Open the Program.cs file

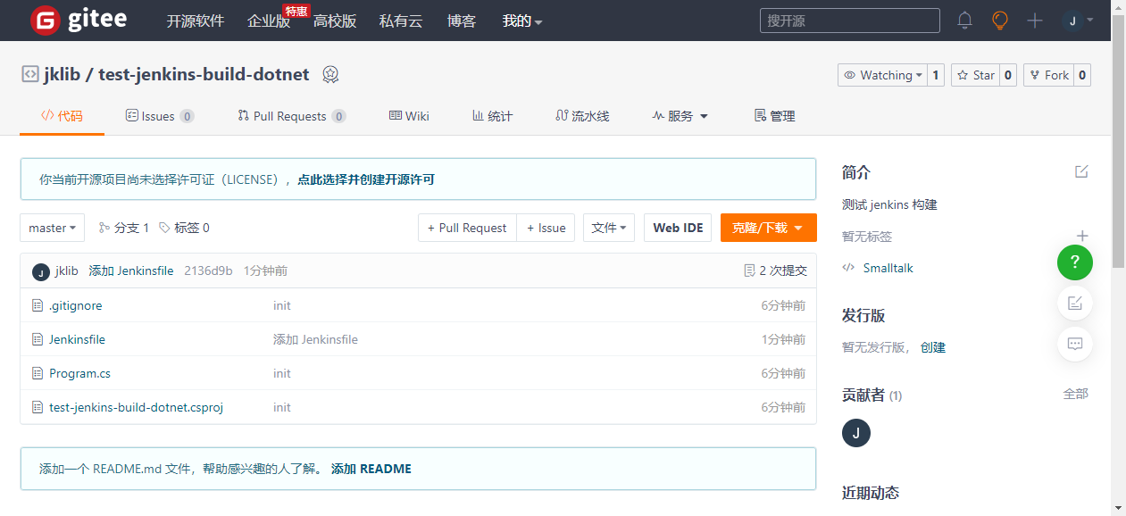[79, 373]
